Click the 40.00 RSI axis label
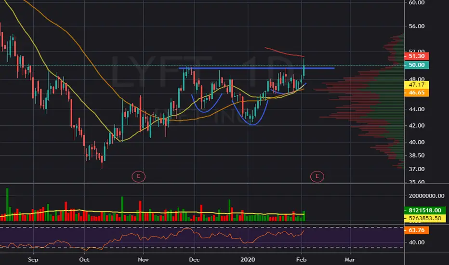Image resolution: width=449 pixels, height=265 pixels. (x=417, y=242)
